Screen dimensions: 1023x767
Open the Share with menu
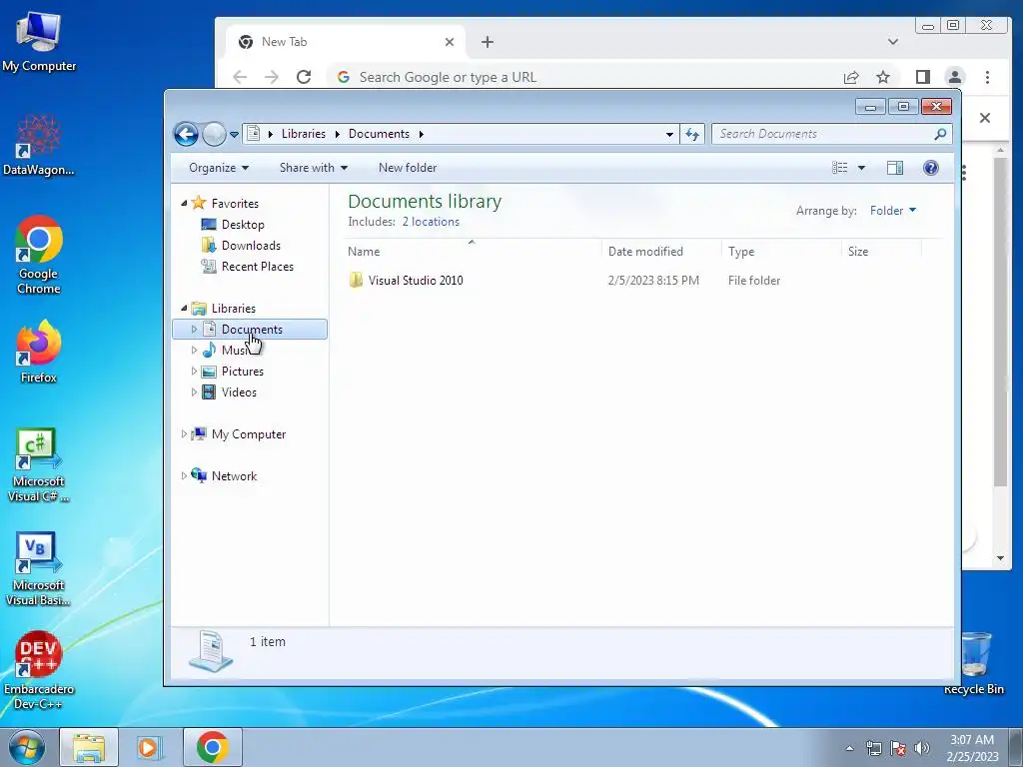click(x=313, y=168)
